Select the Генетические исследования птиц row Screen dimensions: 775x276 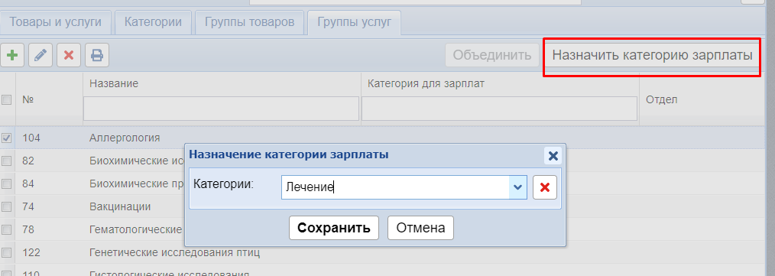[387, 253]
